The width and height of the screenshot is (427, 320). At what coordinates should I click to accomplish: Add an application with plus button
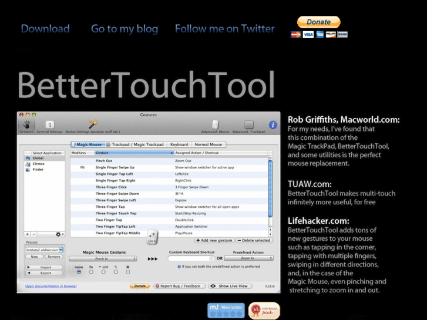pyautogui.click(x=27, y=234)
